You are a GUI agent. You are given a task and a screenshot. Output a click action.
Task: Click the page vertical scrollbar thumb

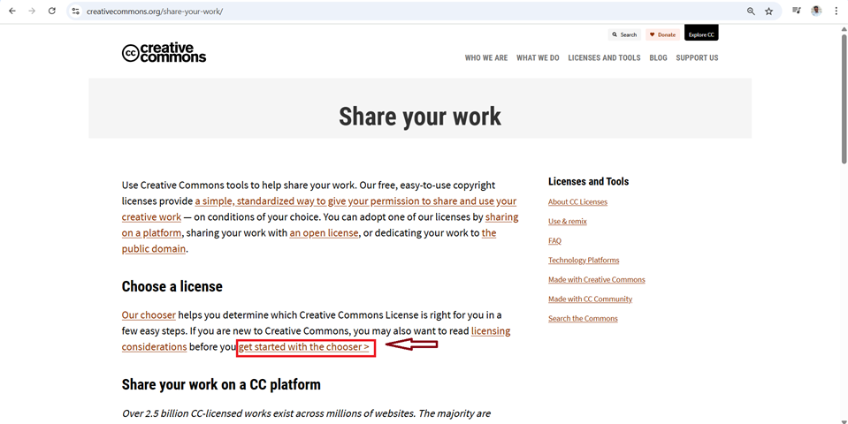coord(844,100)
